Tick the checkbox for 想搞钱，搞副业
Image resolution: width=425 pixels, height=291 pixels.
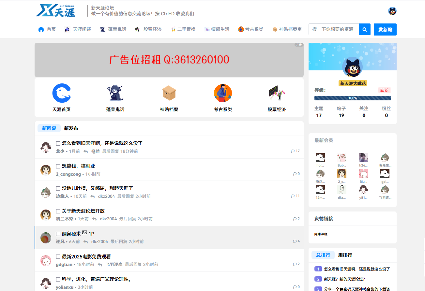tap(57, 166)
